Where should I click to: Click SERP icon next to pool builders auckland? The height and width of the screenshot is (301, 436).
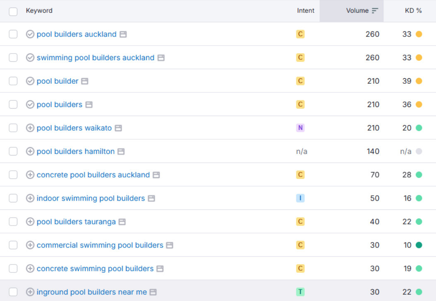click(123, 34)
